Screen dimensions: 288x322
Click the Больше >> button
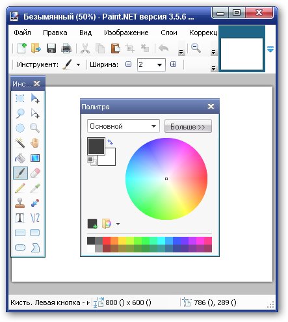point(188,126)
